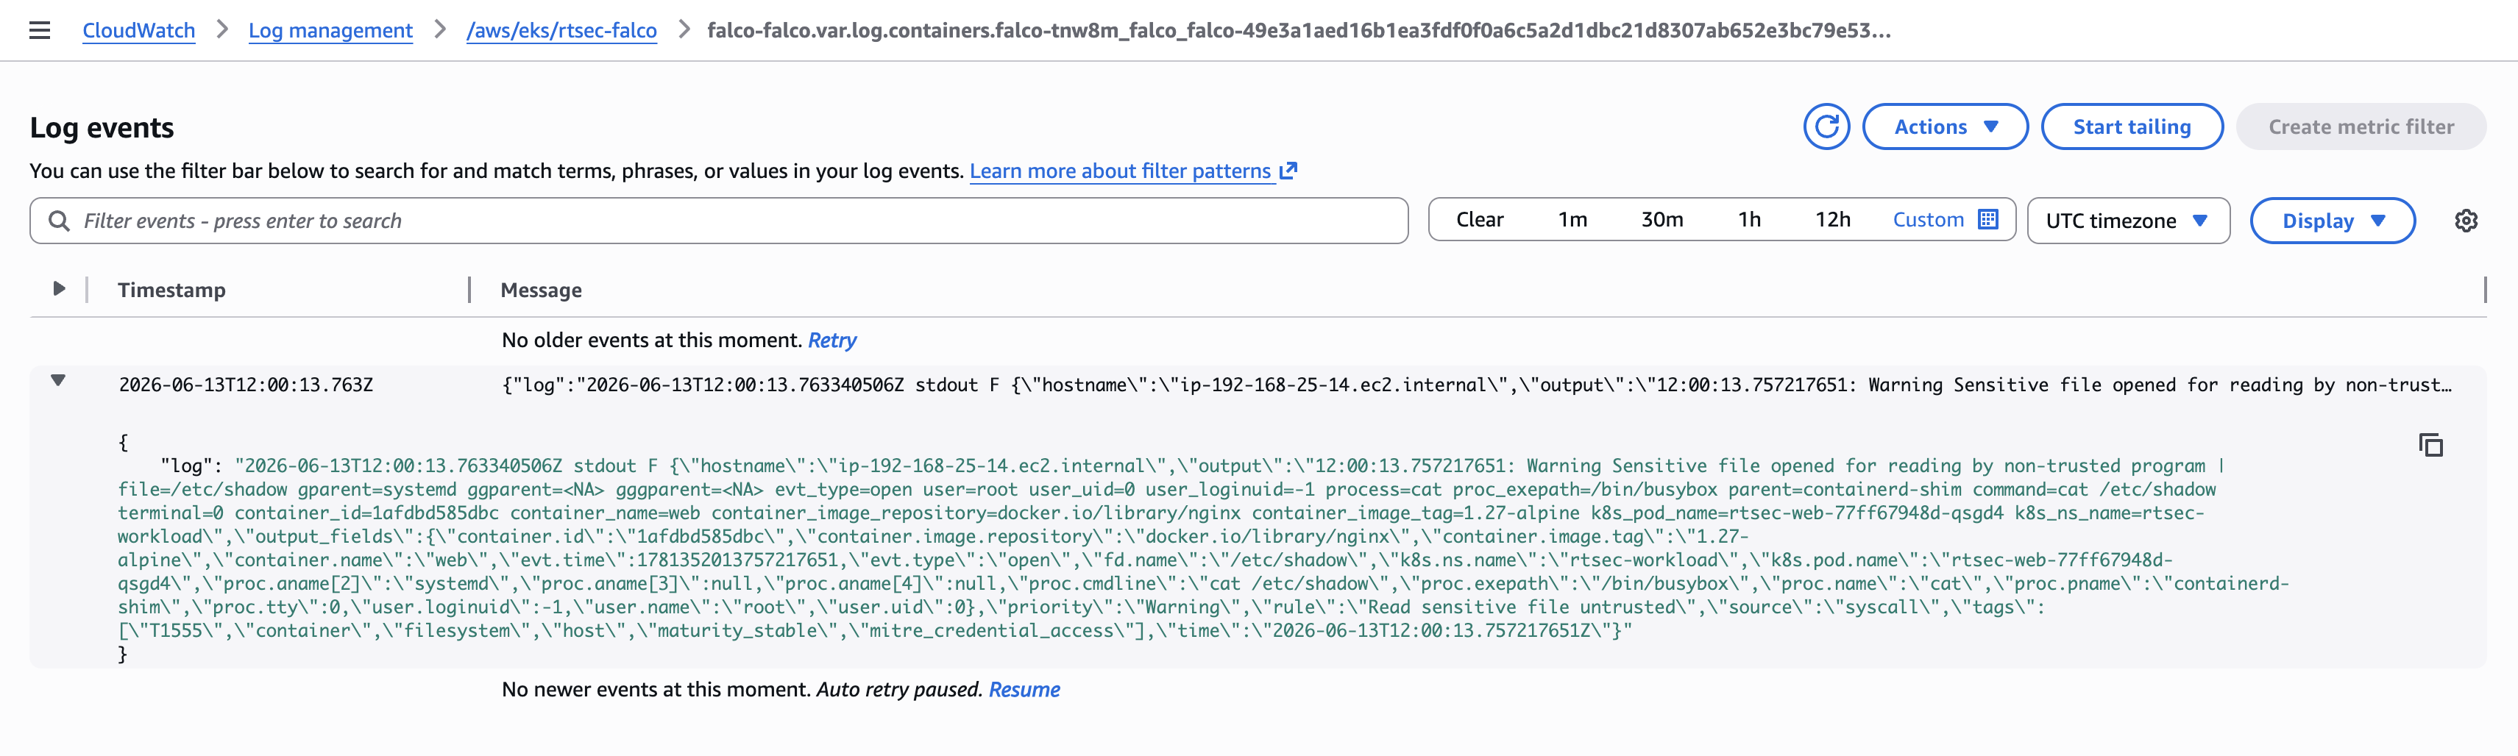Focus the Filter events search field

pyautogui.click(x=718, y=221)
